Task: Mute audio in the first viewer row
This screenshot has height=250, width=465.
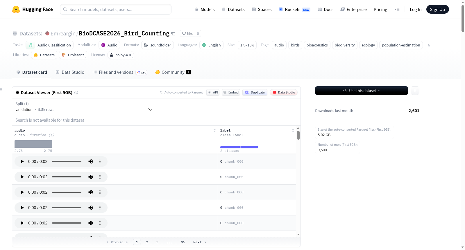Action: 91,161
